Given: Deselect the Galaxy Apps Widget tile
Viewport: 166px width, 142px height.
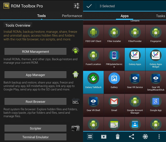Looking at the screenshot, I should coord(156,59).
